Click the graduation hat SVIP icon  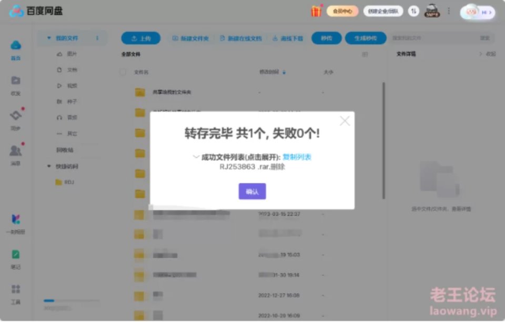(432, 11)
